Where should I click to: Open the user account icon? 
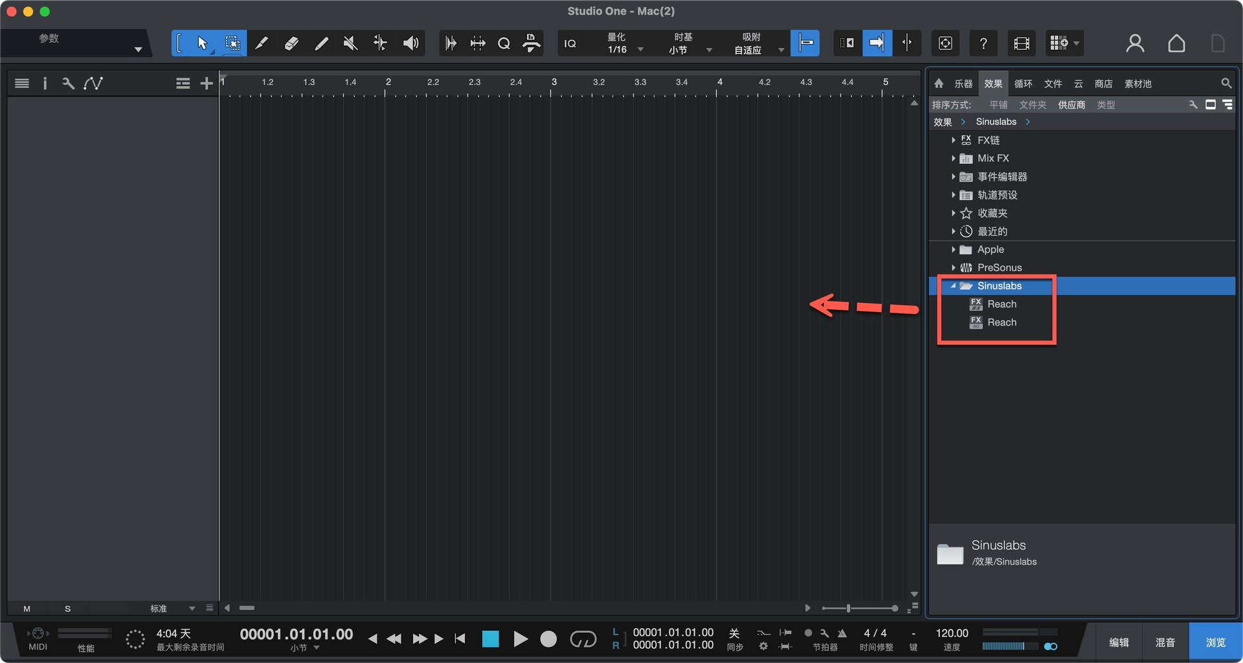pyautogui.click(x=1135, y=43)
